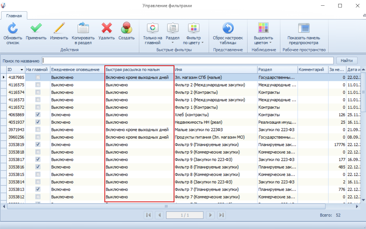Open the Раздел quick filter dropdown
Image resolution: width=366 pixels, height=229 pixels.
[x=173, y=43]
